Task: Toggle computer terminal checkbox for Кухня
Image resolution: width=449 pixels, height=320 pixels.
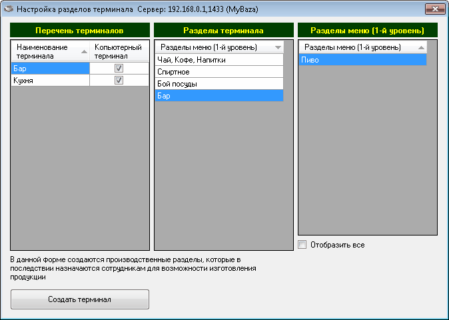Action: click(119, 80)
